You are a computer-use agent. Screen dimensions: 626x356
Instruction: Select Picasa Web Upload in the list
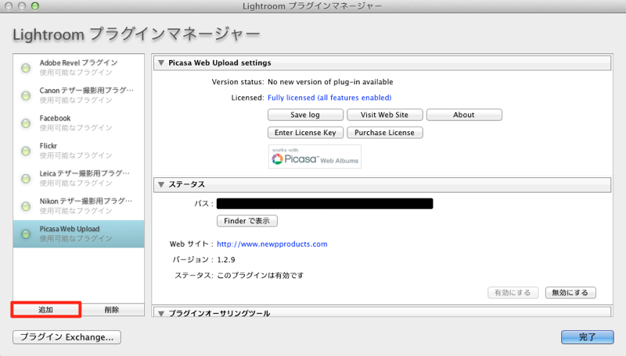pos(79,233)
